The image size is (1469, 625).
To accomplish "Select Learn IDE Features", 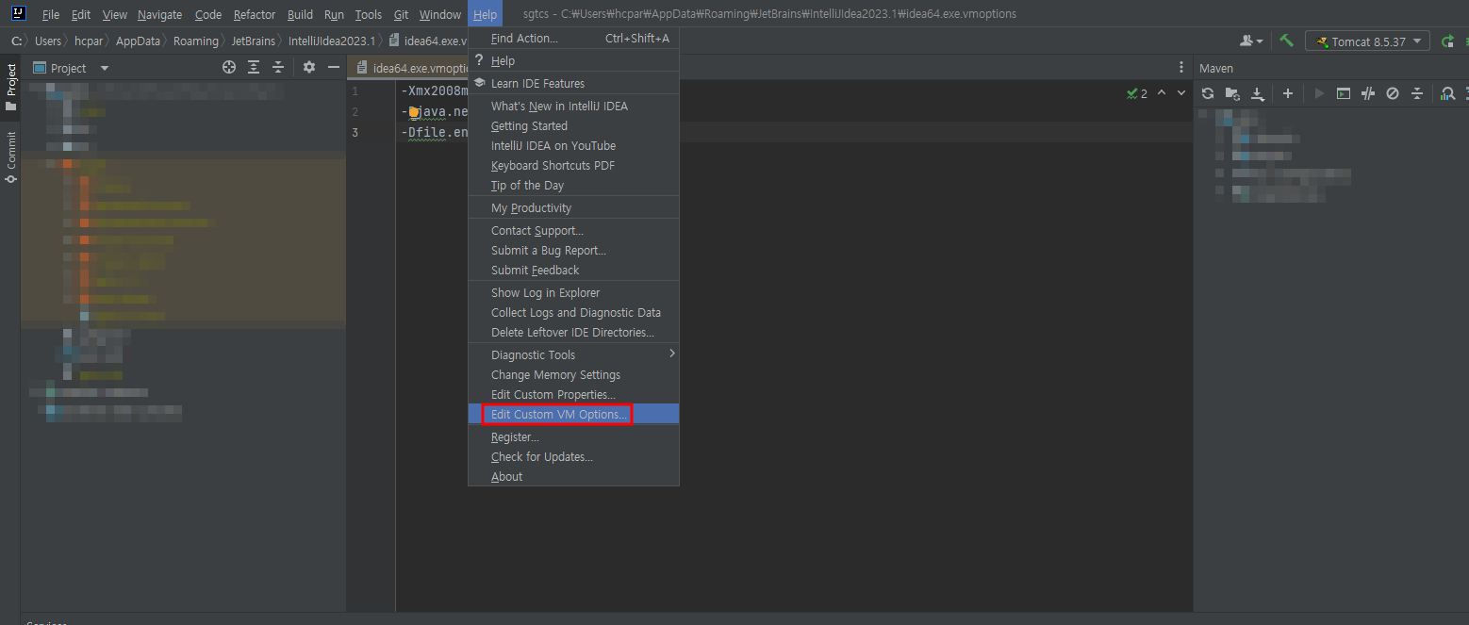I will (x=573, y=83).
